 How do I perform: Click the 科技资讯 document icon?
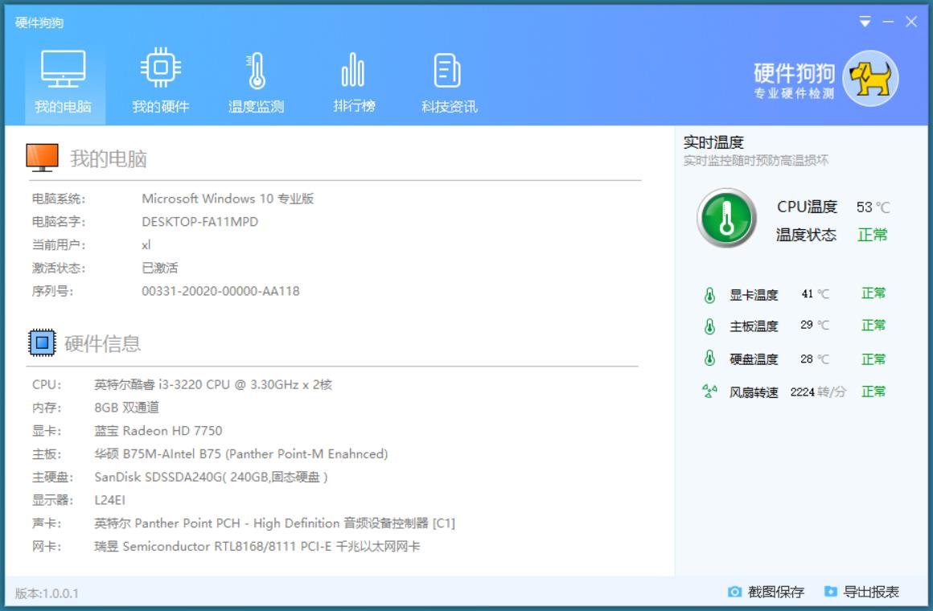(x=448, y=70)
